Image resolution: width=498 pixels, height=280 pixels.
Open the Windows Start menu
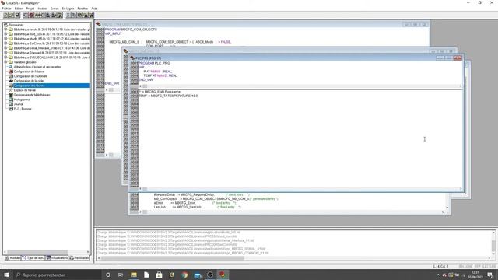tap(6, 275)
